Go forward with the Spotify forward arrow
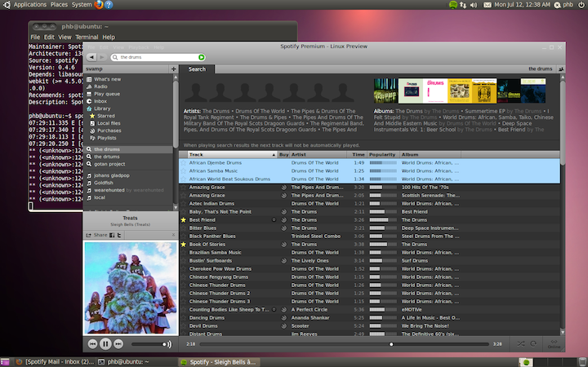Viewport: 588px width, 367px height. pyautogui.click(x=101, y=57)
